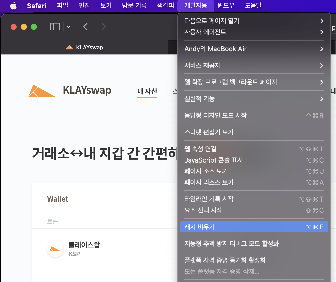Viewport: 336px width, 282px height.
Task: Click the orange KLAYswap logo icon
Action: [42, 91]
